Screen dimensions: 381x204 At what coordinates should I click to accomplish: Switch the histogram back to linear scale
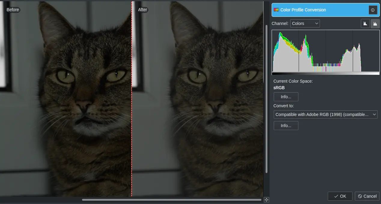[x=365, y=23]
